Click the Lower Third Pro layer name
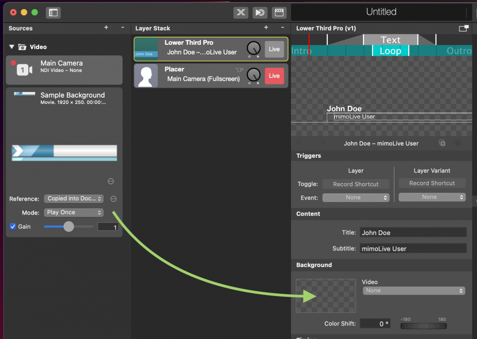477x339 pixels. tap(189, 42)
